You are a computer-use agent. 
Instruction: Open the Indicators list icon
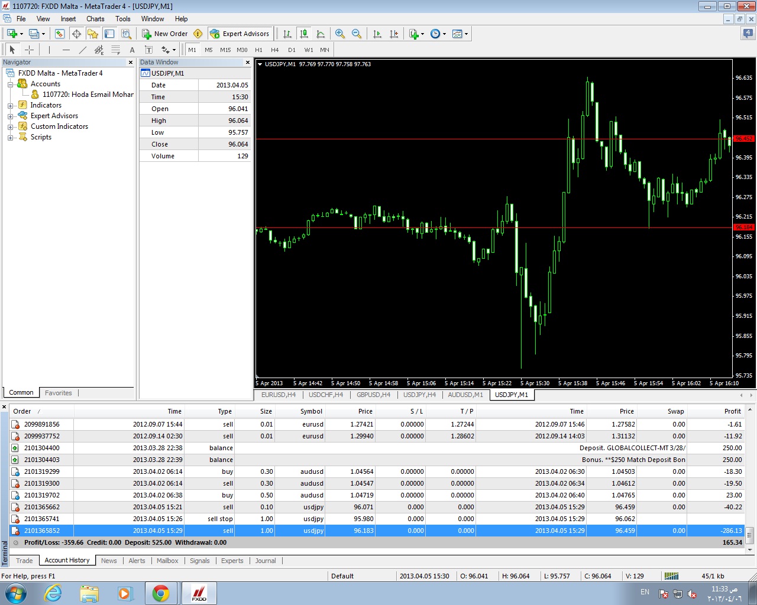click(x=414, y=34)
